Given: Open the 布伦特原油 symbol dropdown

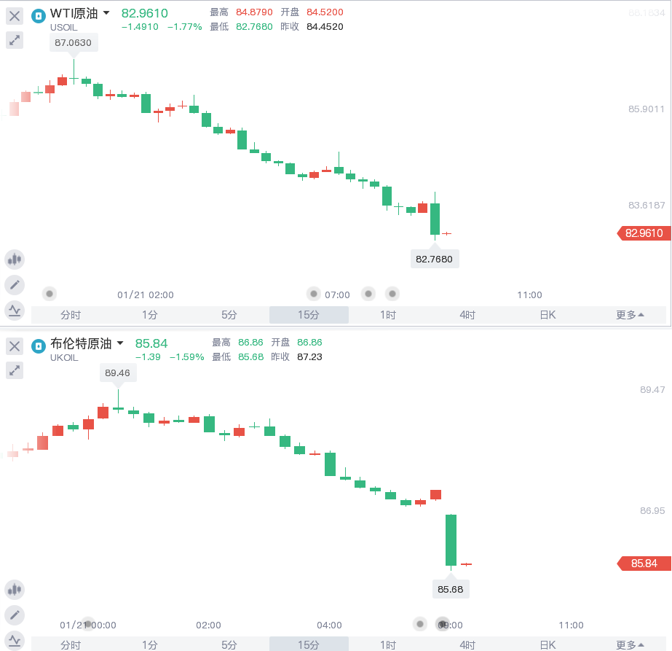Looking at the screenshot, I should pyautogui.click(x=122, y=343).
